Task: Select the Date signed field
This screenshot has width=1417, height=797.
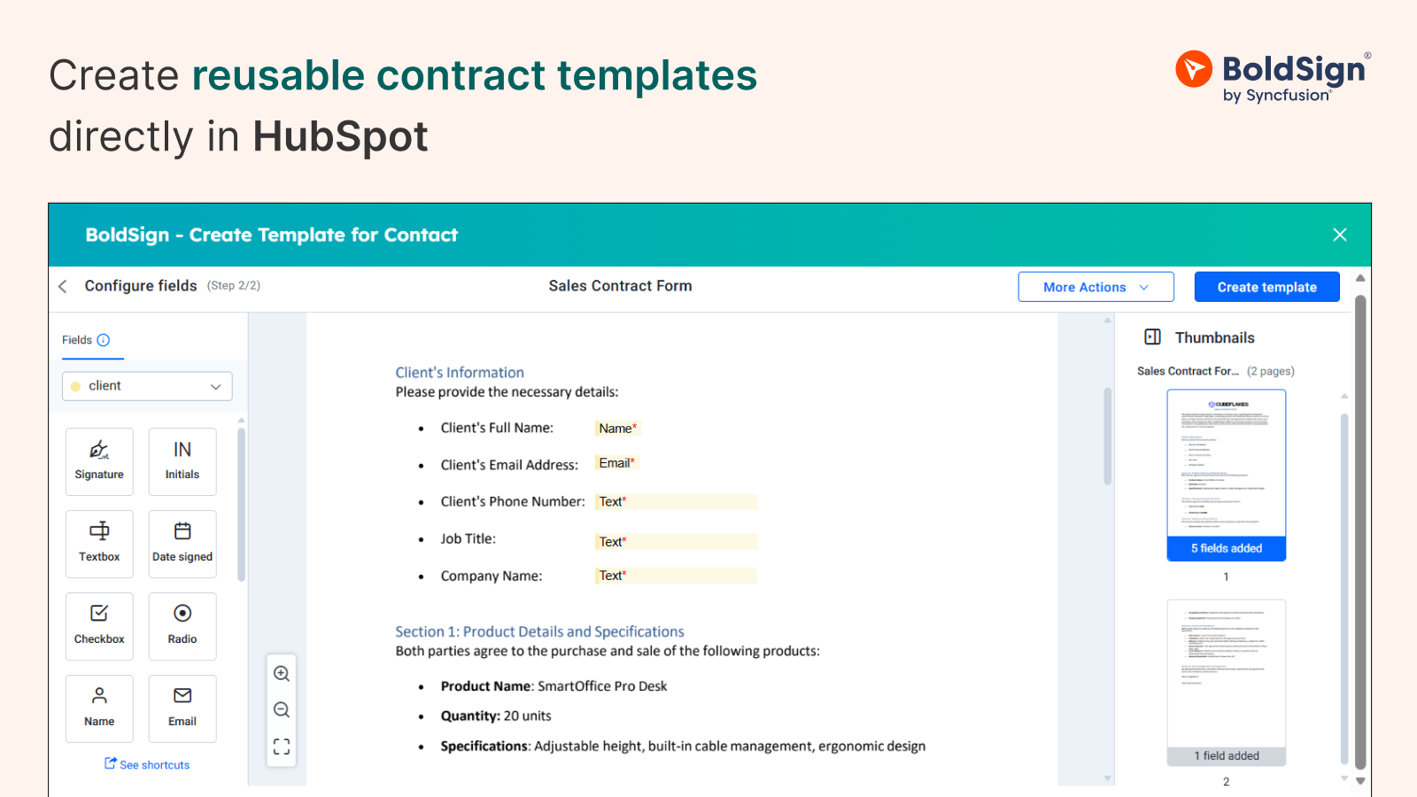Action: click(182, 543)
